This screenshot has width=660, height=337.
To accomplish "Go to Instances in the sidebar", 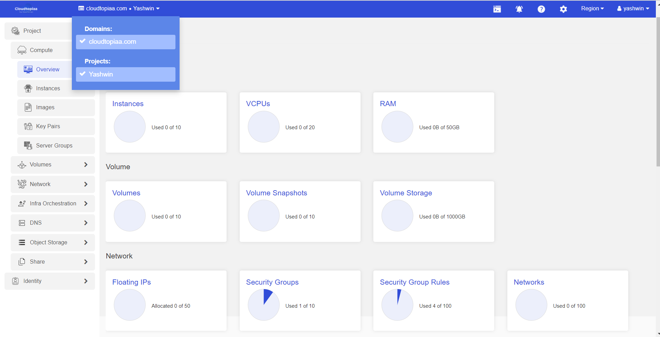I will (x=48, y=89).
